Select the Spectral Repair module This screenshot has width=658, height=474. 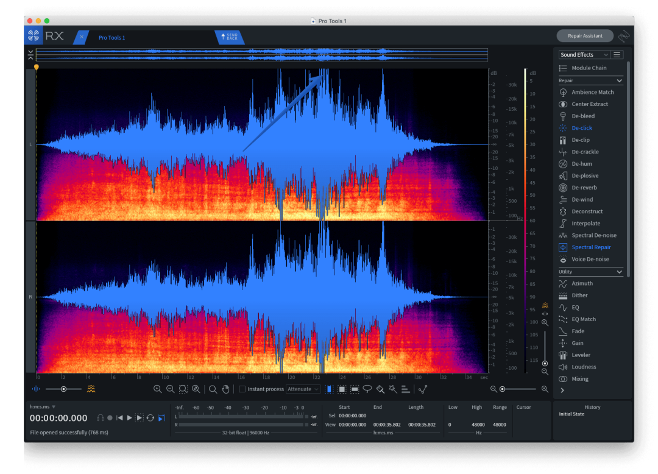coord(590,247)
